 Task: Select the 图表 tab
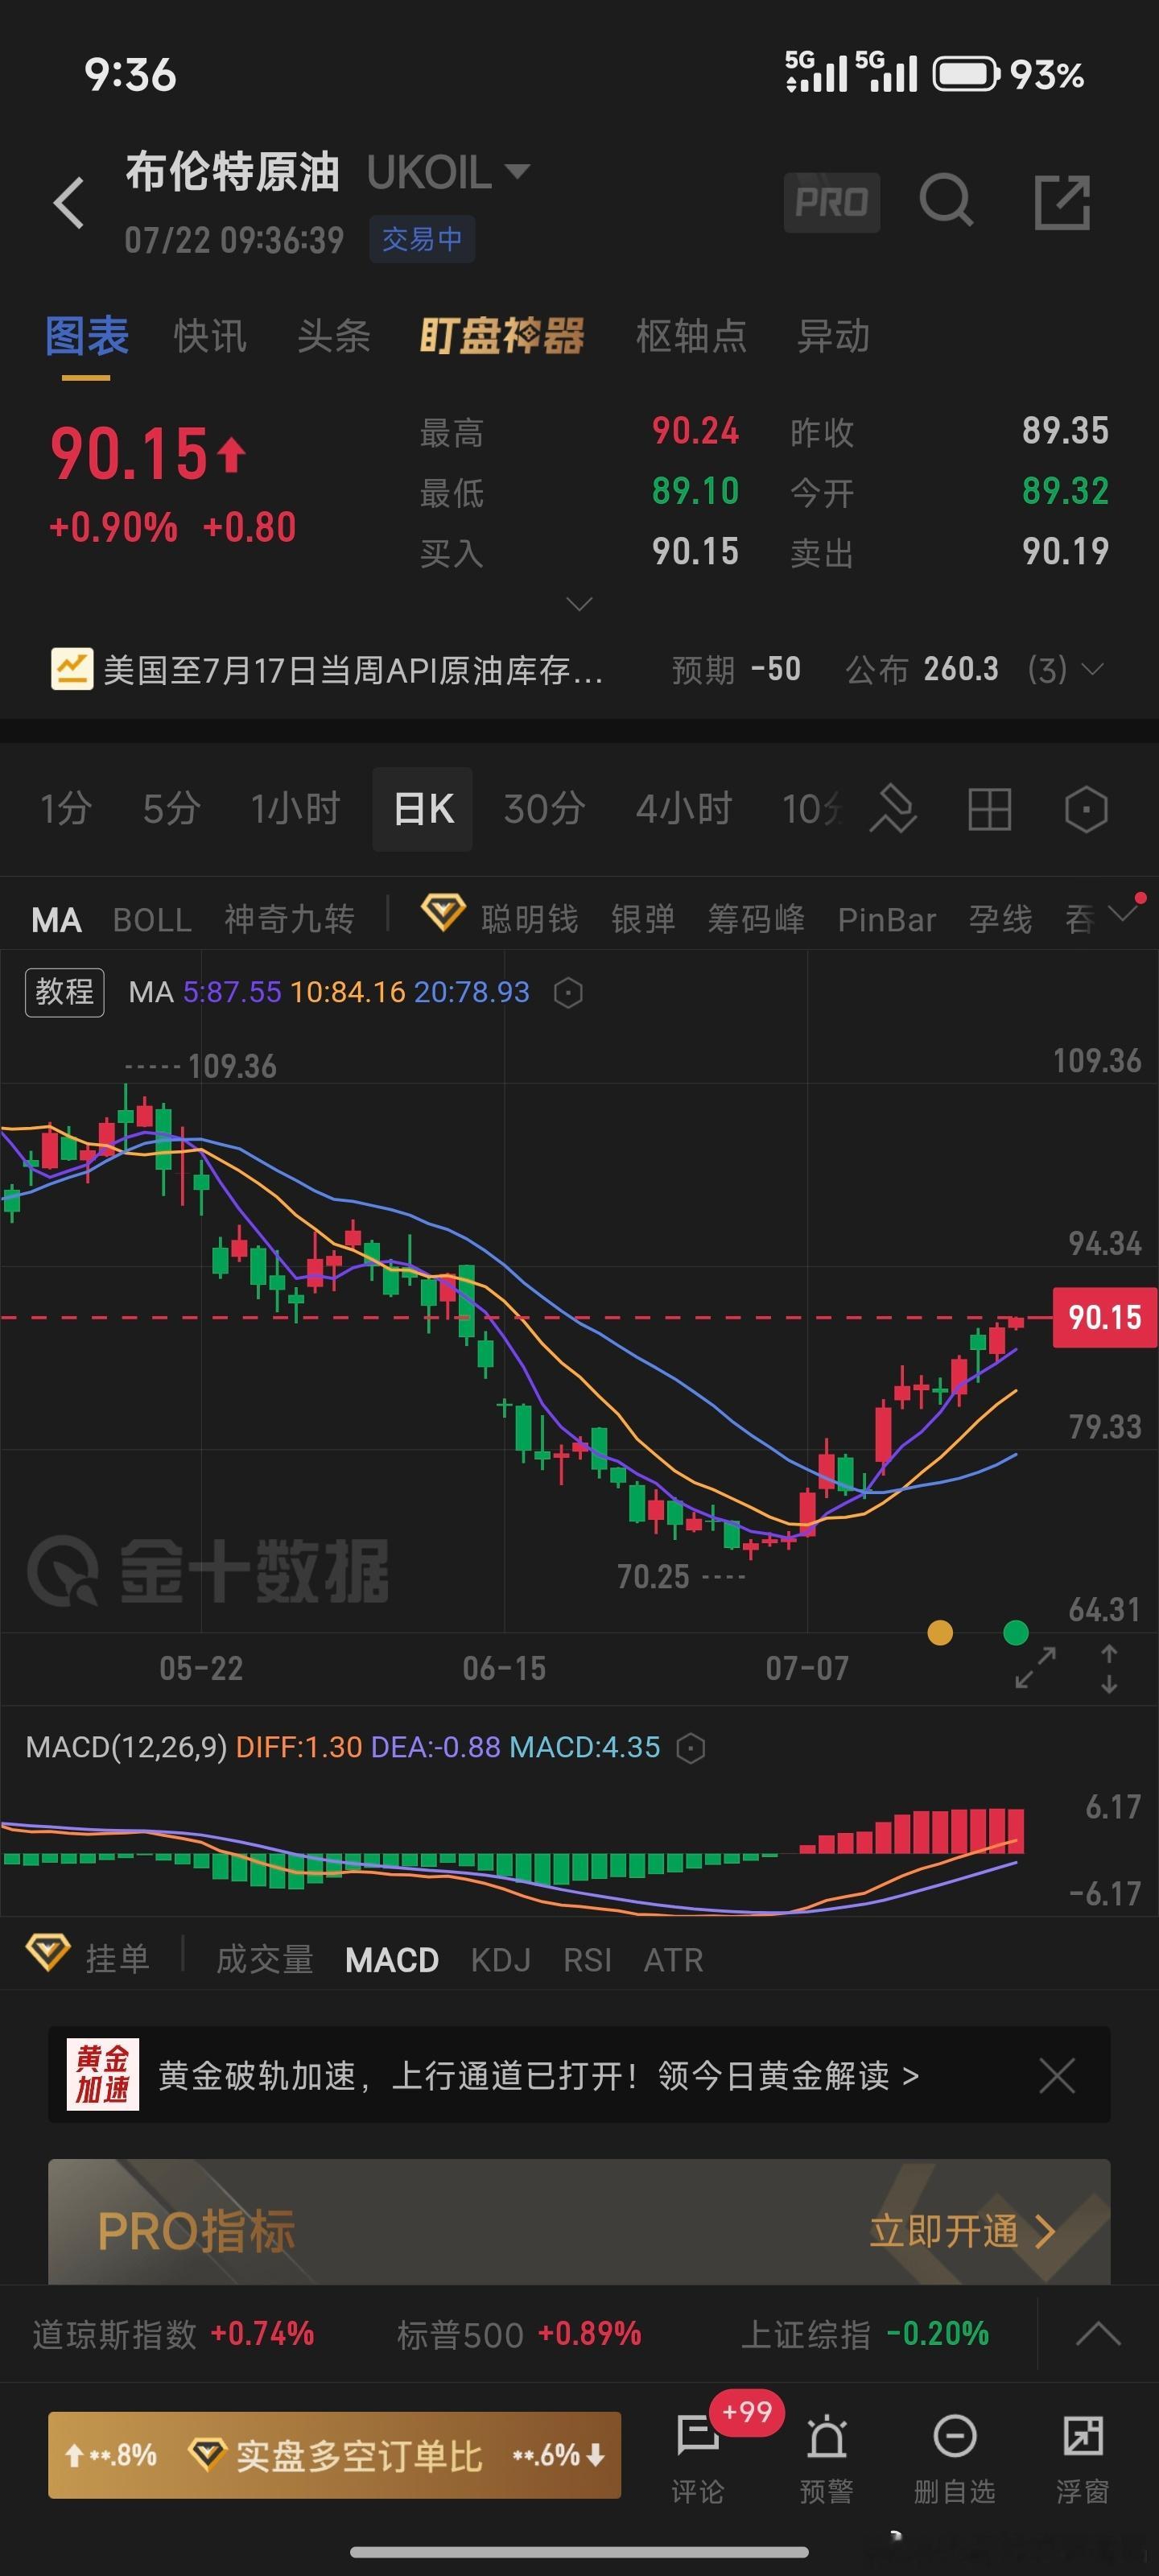(87, 336)
